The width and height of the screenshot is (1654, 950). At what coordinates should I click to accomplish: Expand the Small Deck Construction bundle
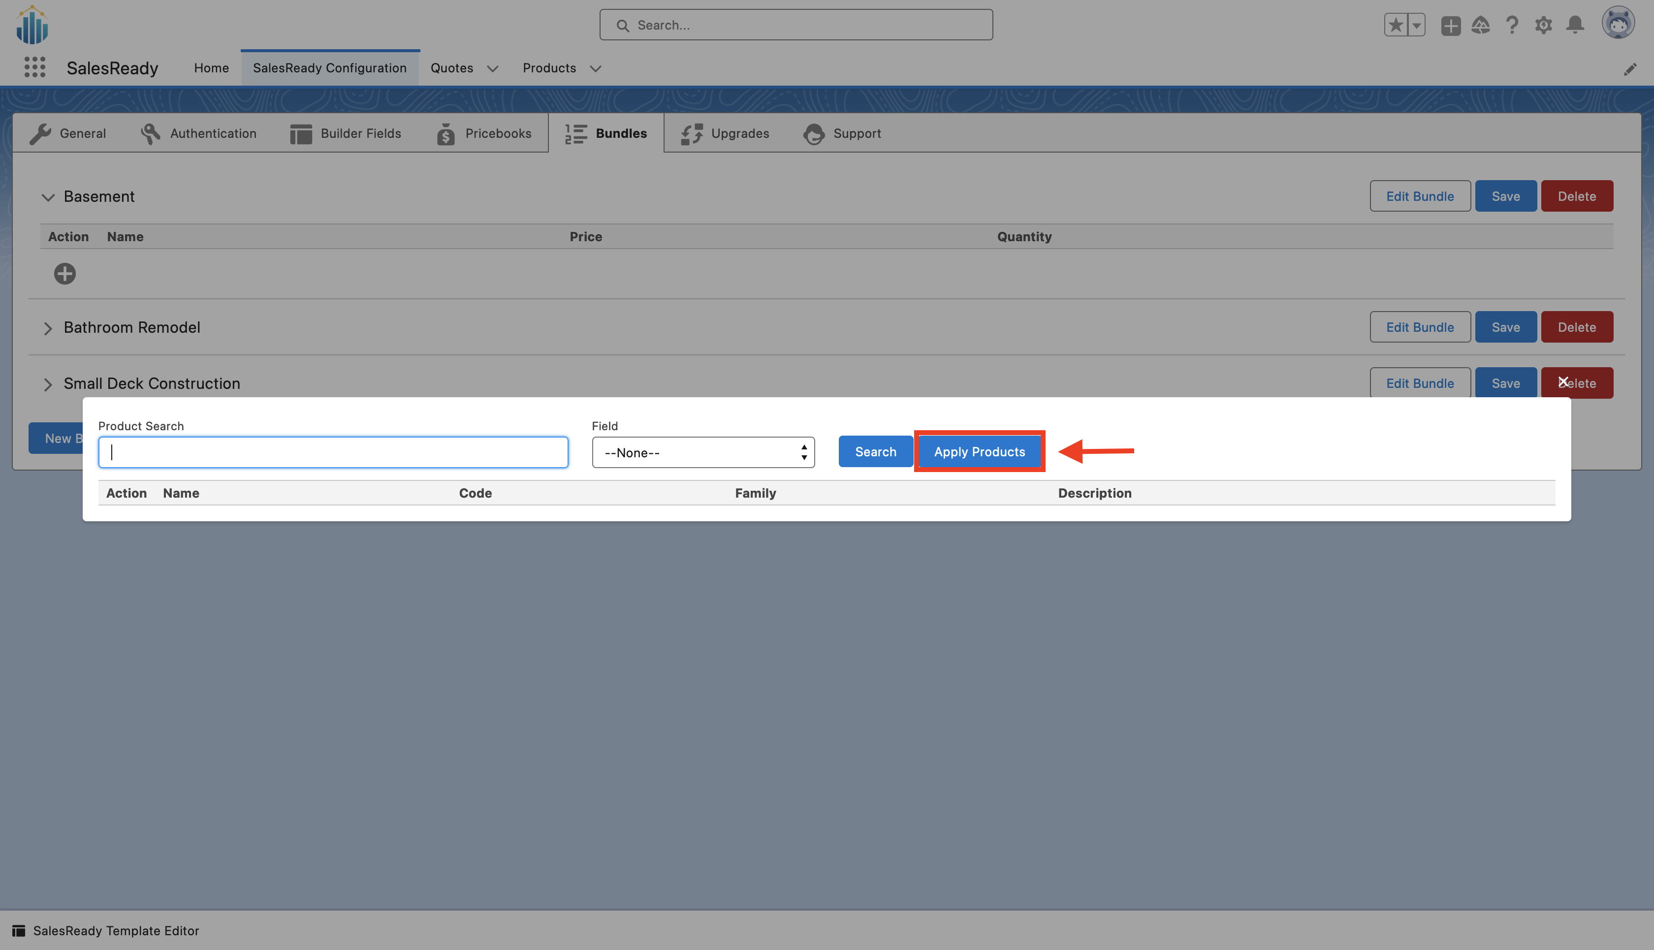[48, 384]
